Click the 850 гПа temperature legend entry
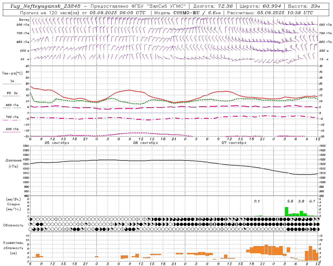The width and height of the screenshot is (333, 266). pyautogui.click(x=12, y=105)
